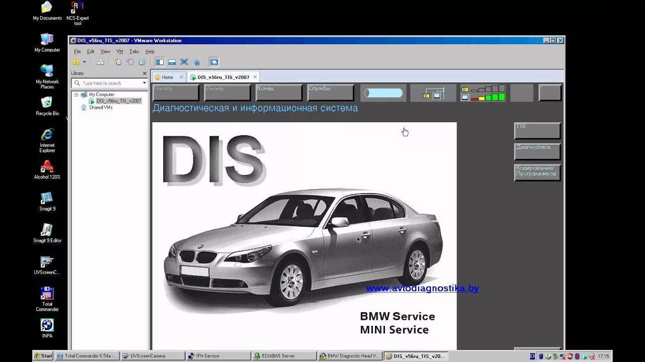Click the Смена button in DIS

[x=227, y=93]
